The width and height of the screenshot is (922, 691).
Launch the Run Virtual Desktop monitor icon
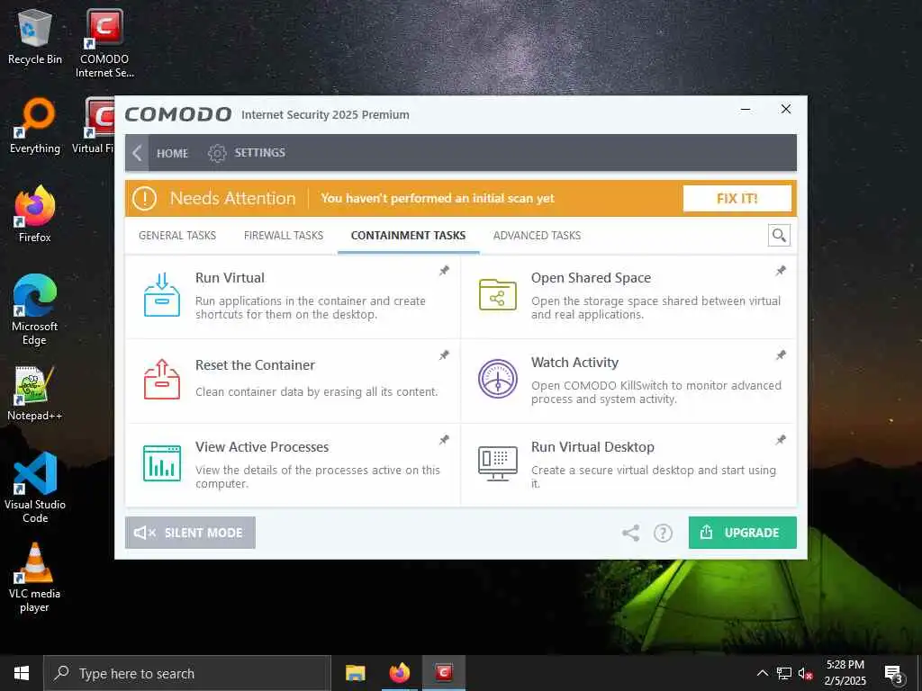(x=497, y=463)
